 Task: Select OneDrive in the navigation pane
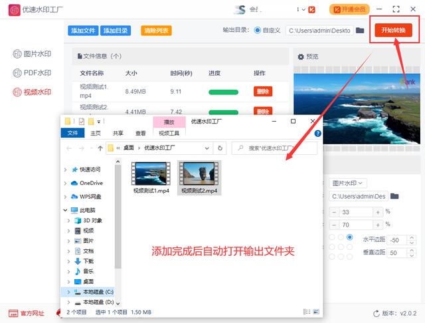click(87, 183)
